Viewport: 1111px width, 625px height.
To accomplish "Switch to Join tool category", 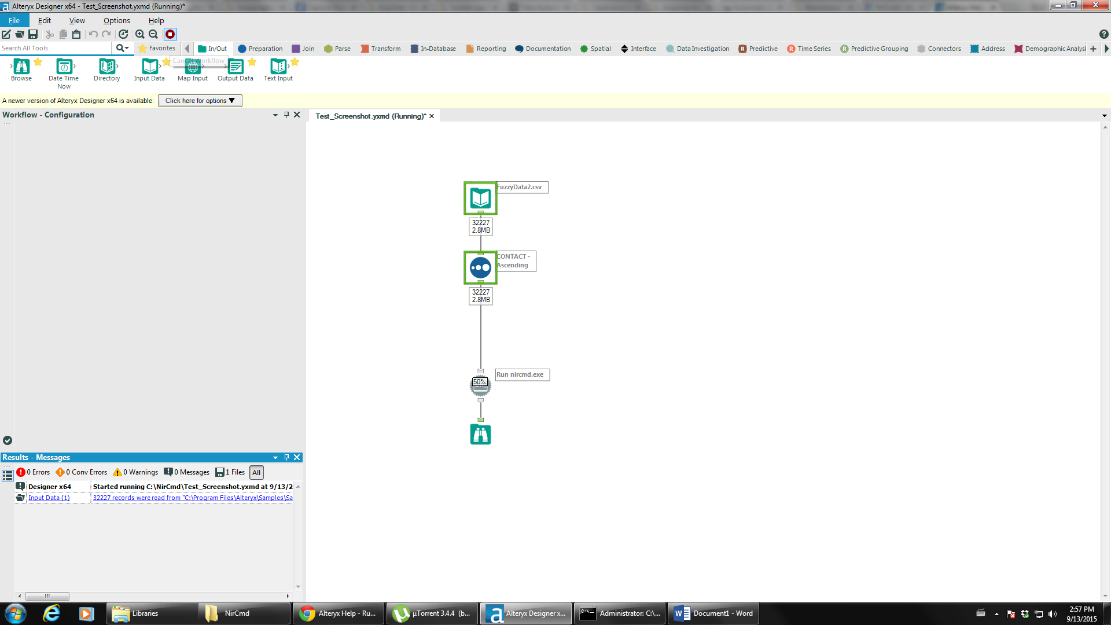I will (x=303, y=49).
